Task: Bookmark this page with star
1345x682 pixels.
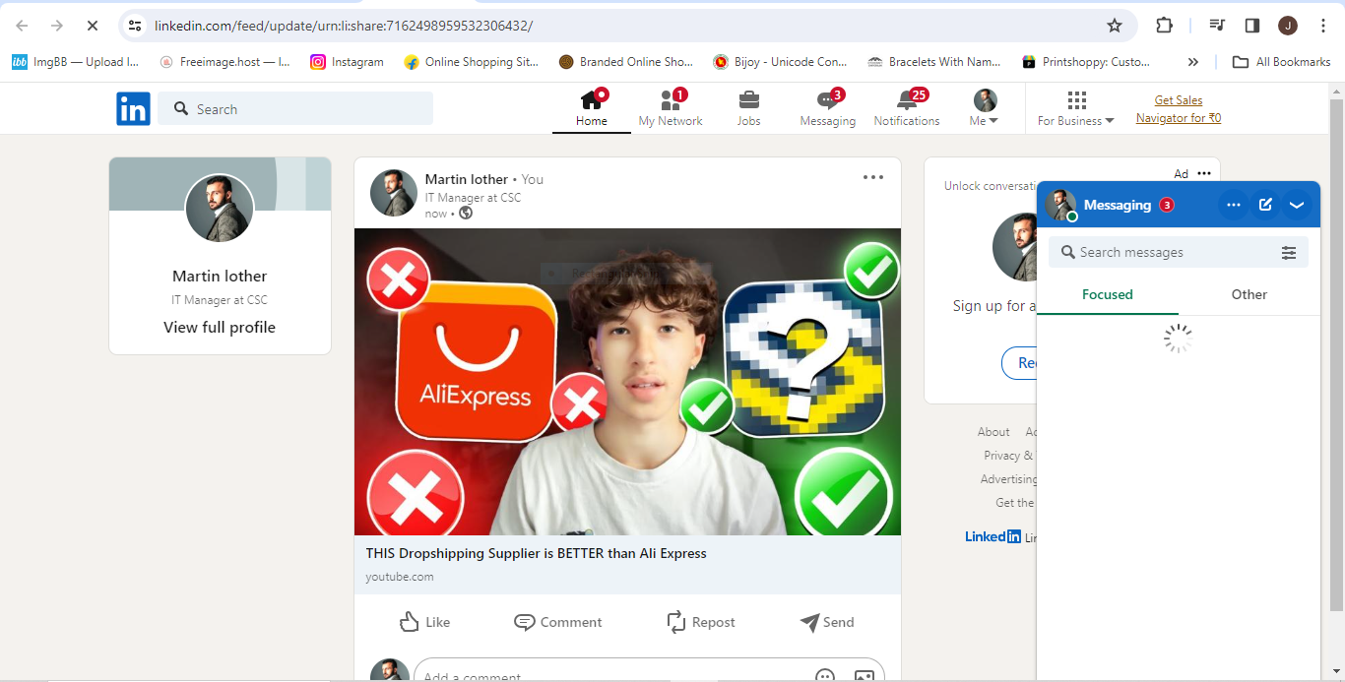Action: (1115, 26)
